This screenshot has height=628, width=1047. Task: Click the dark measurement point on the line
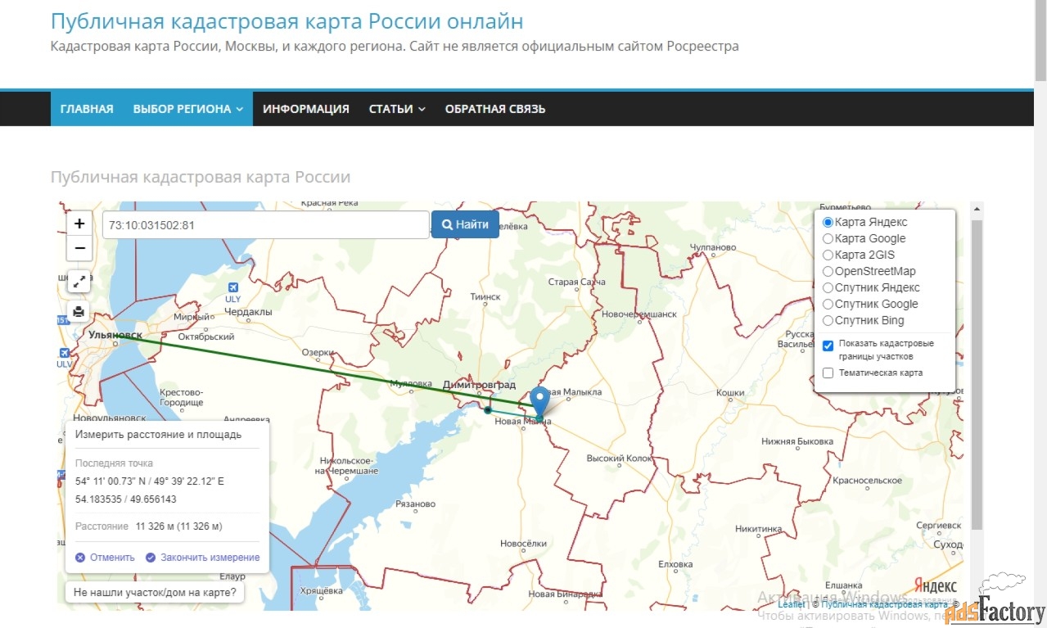pyautogui.click(x=488, y=410)
